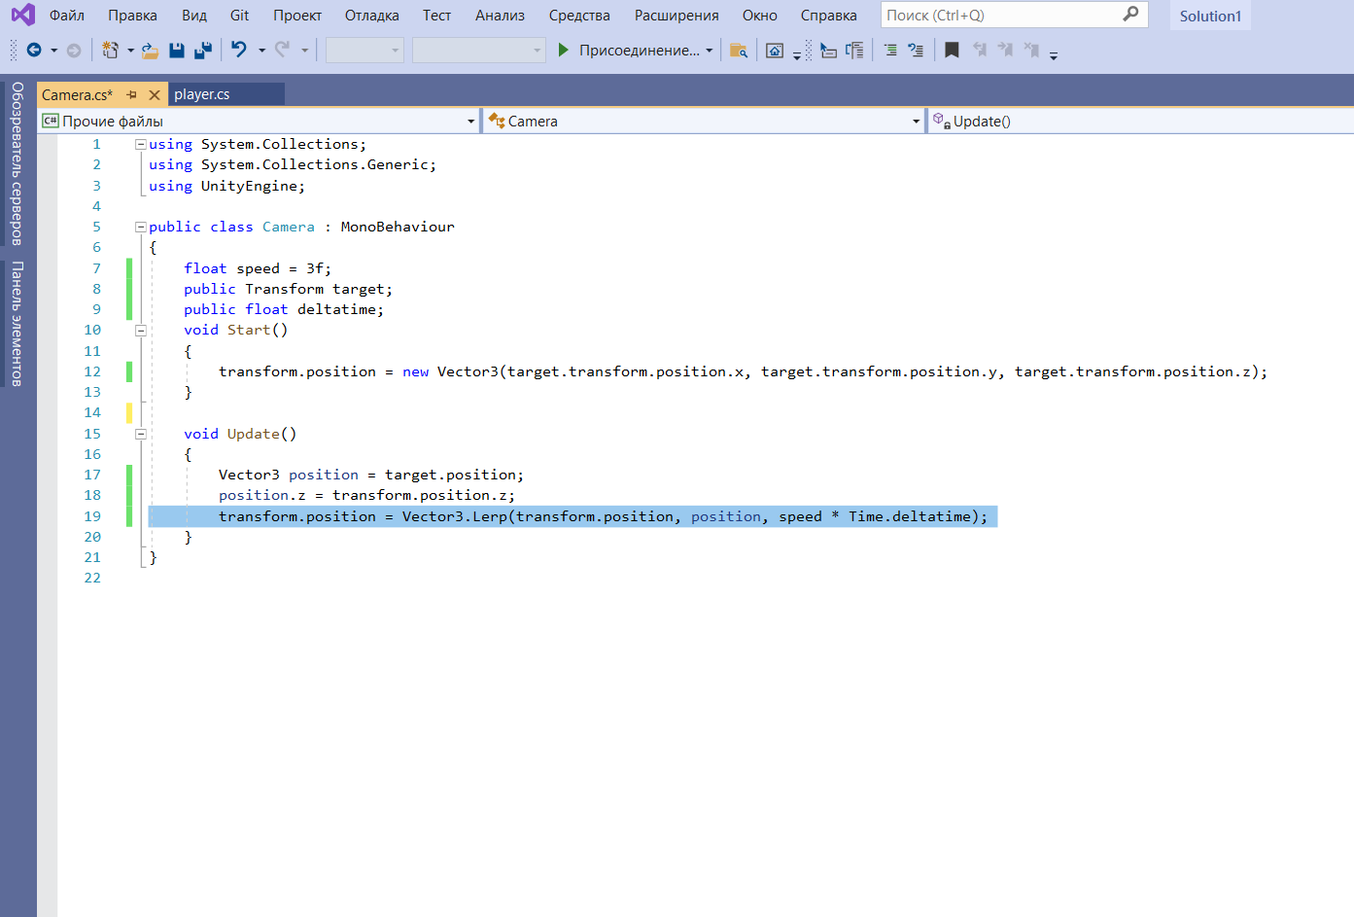
Task: Open the Отладка menu
Action: click(x=371, y=15)
